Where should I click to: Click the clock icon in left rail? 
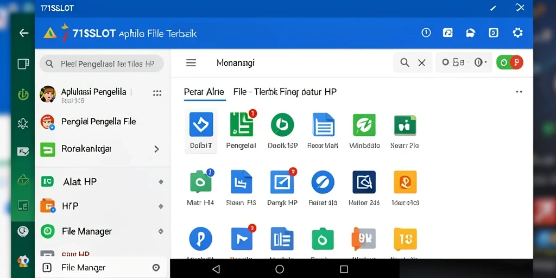(23, 231)
